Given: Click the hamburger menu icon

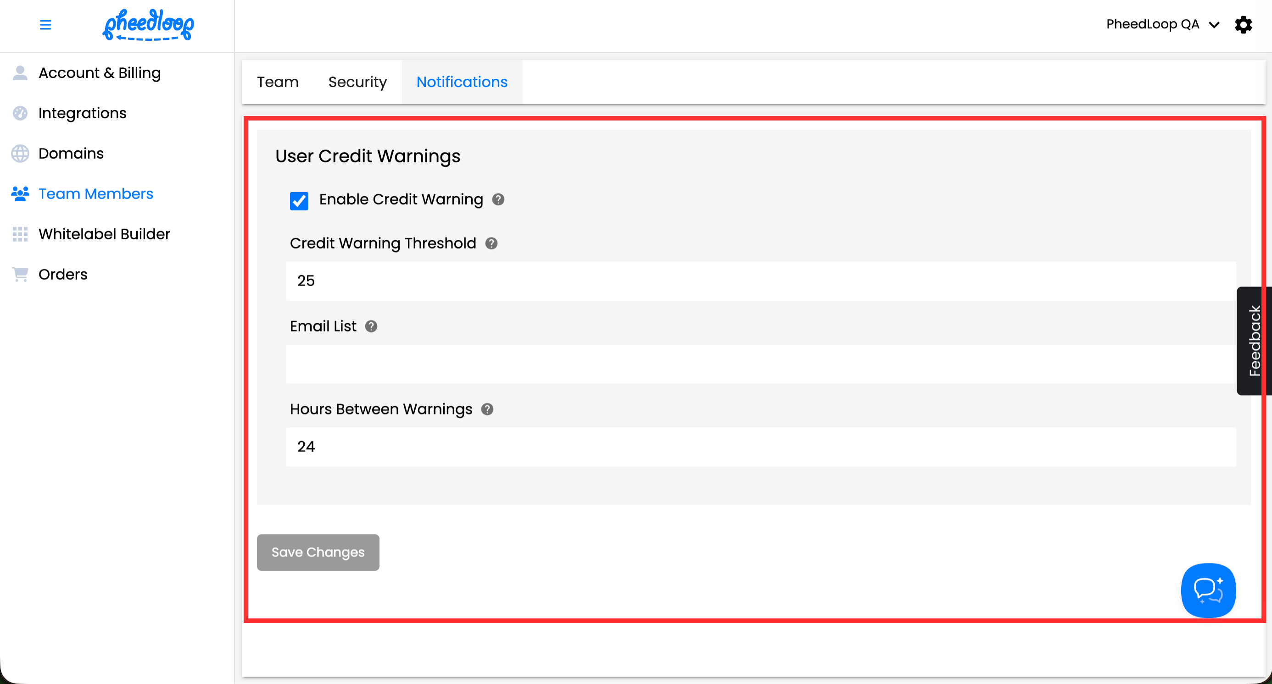Looking at the screenshot, I should coord(45,25).
